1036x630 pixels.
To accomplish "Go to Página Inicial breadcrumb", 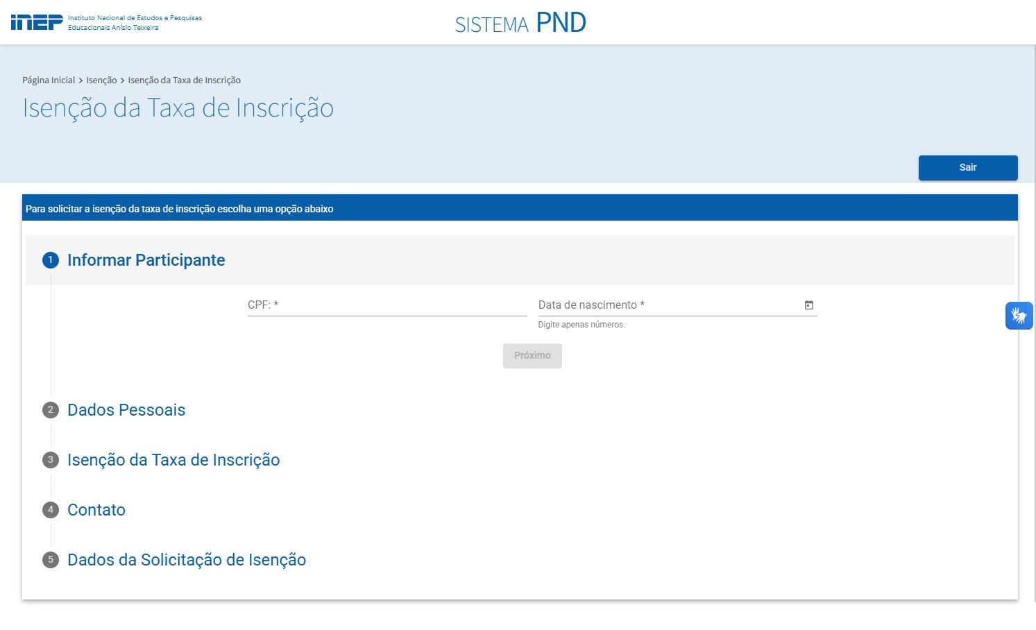I will pos(49,80).
